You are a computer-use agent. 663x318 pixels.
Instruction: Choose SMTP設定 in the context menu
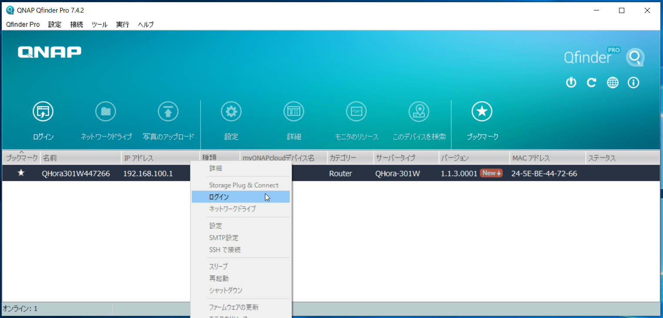pyautogui.click(x=241, y=238)
